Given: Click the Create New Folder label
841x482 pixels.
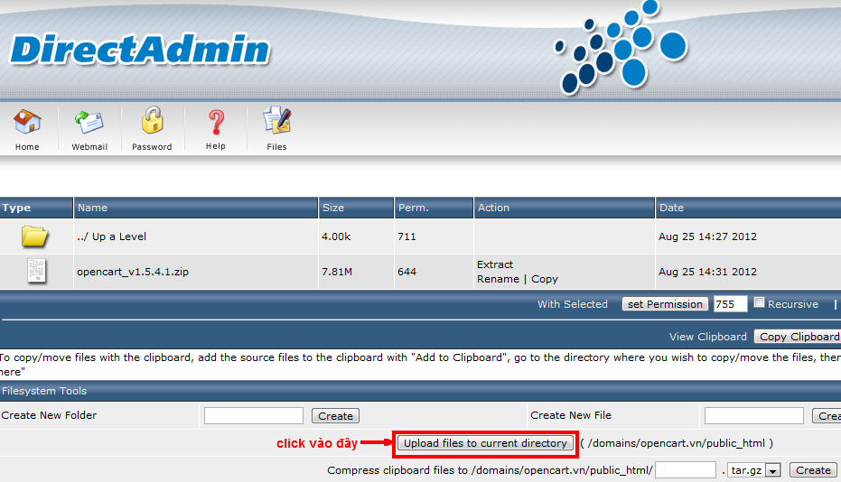Looking at the screenshot, I should (x=49, y=415).
